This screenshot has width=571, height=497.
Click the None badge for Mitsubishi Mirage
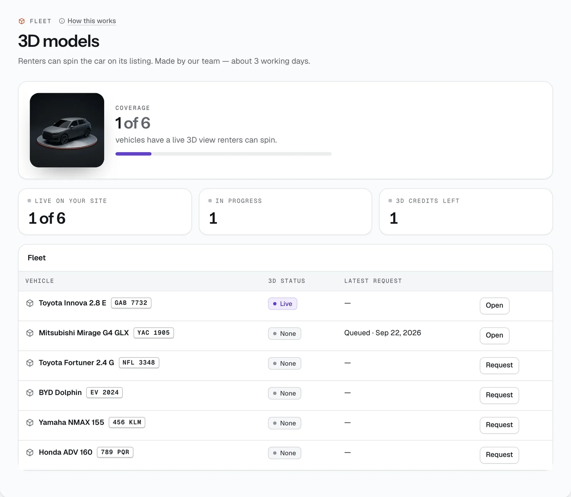tap(284, 333)
